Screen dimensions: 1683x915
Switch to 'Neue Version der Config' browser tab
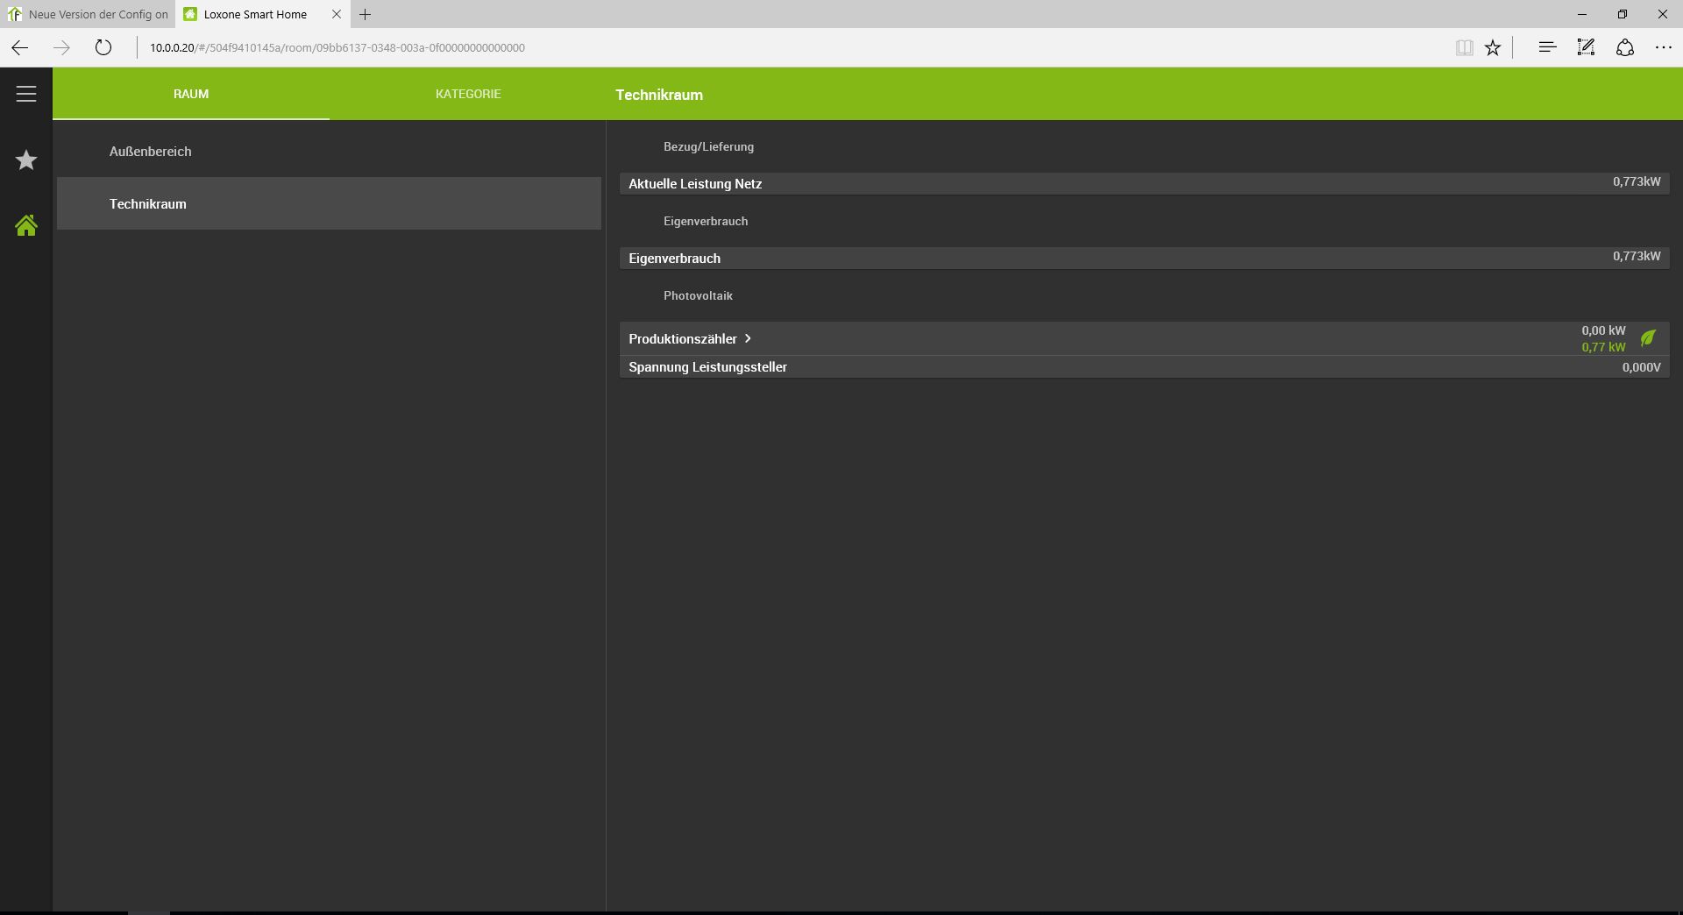[x=88, y=14]
